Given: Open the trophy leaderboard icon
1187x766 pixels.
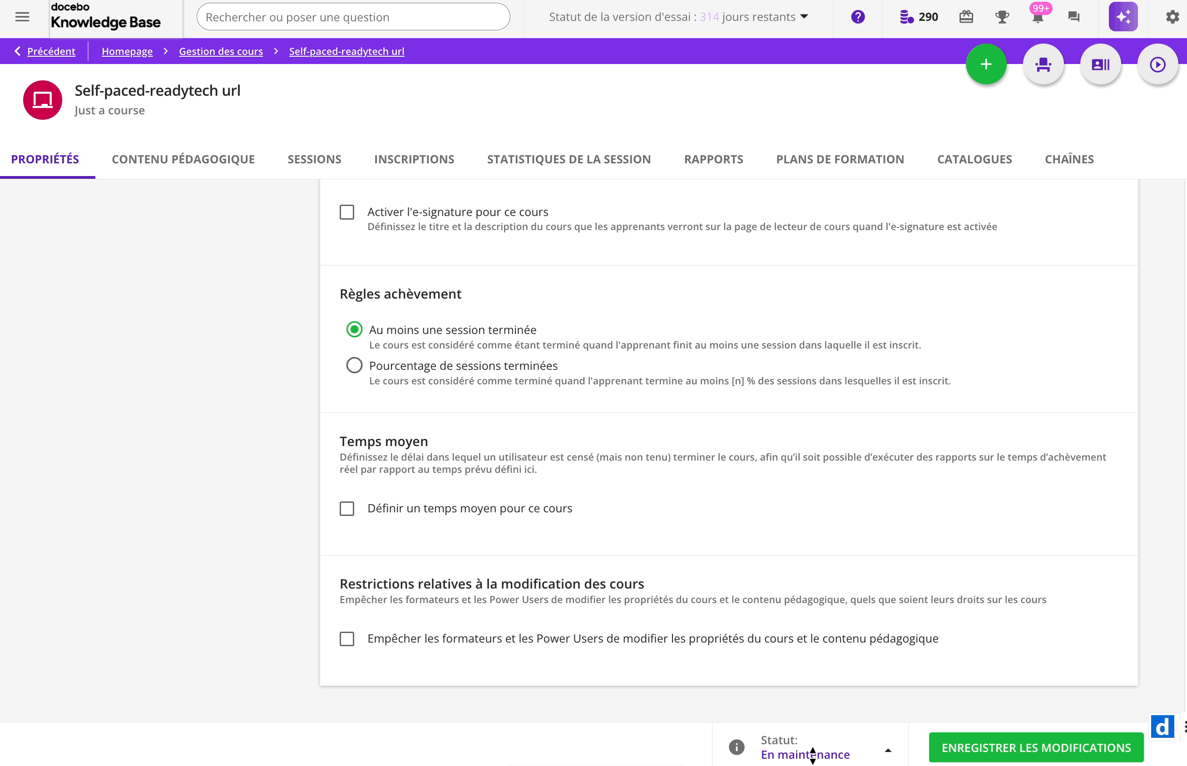Looking at the screenshot, I should [1002, 17].
